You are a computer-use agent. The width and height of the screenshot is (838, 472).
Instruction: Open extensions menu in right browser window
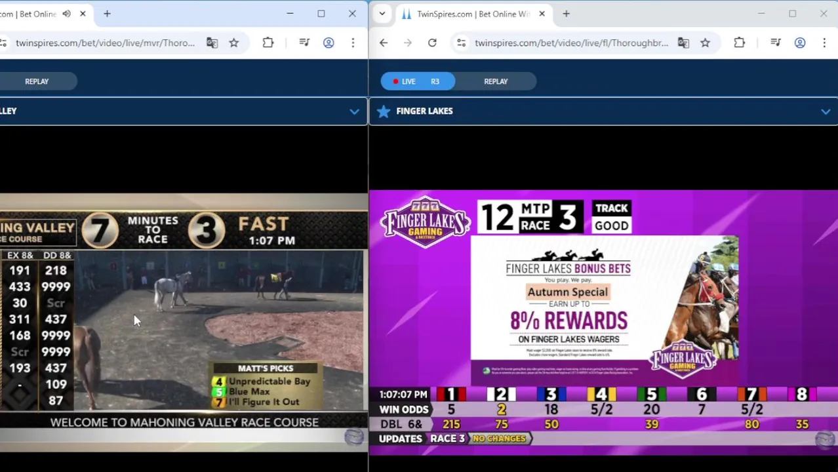(x=740, y=43)
